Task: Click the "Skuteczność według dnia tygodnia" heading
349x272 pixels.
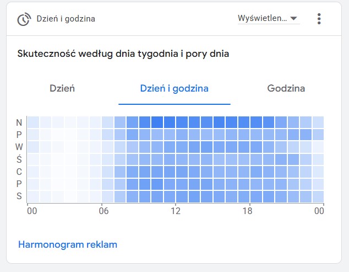Action: point(123,54)
